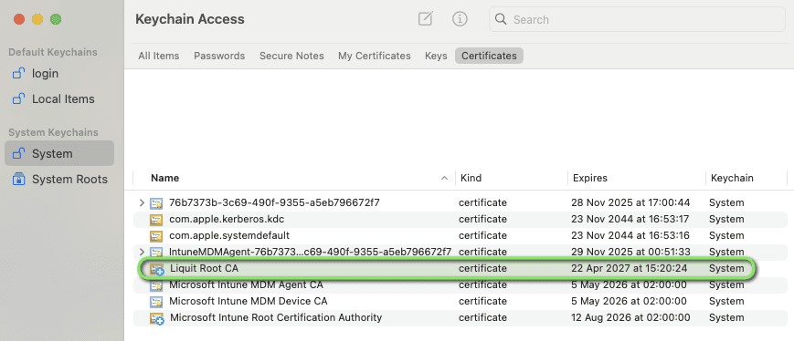
Task: Select the System keychain in sidebar
Action: (x=59, y=153)
